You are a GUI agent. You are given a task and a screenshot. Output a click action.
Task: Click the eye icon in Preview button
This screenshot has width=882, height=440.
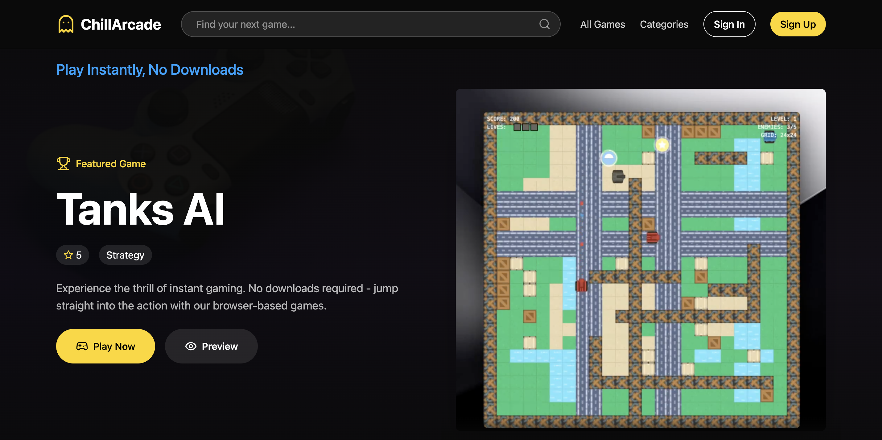[x=191, y=346]
